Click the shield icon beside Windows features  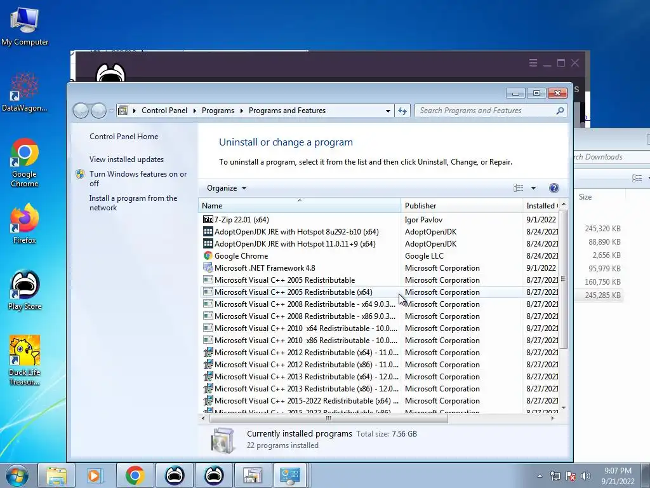point(80,174)
